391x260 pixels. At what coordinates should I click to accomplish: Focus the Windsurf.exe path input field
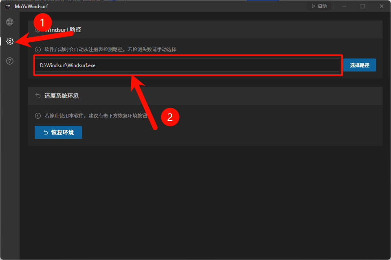187,65
